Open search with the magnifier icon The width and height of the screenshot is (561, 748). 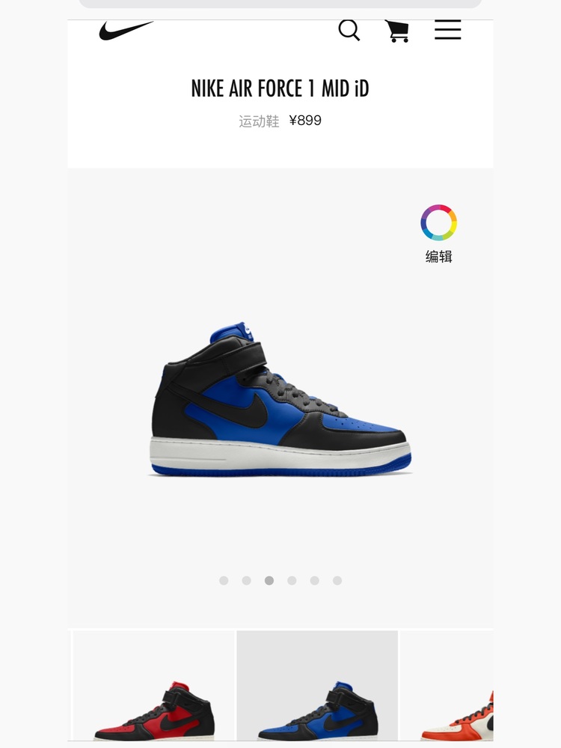[349, 30]
